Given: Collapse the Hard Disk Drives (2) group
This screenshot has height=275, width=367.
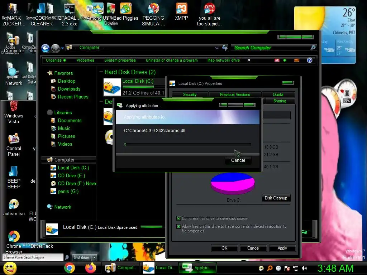Looking at the screenshot, I should click(101, 72).
